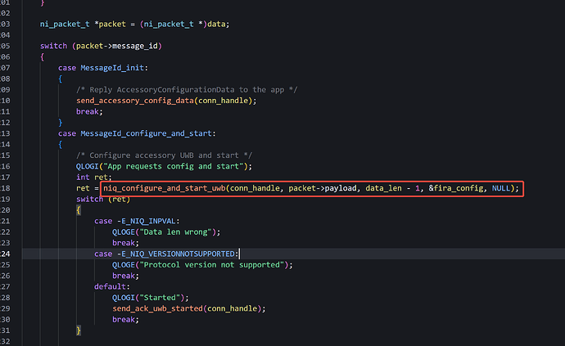Click the &fira_config argument
The width and height of the screenshot is (565, 346).
point(460,188)
